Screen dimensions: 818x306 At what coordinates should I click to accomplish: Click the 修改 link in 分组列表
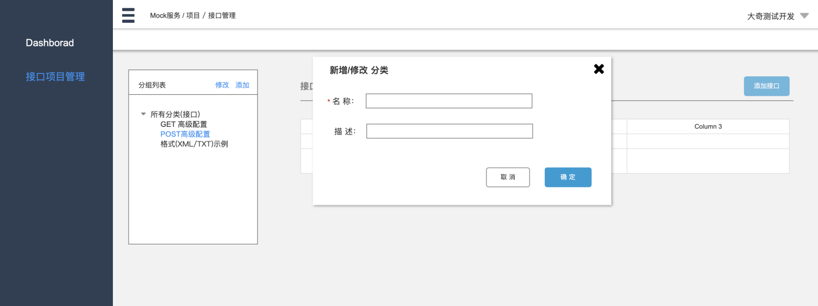tap(222, 85)
